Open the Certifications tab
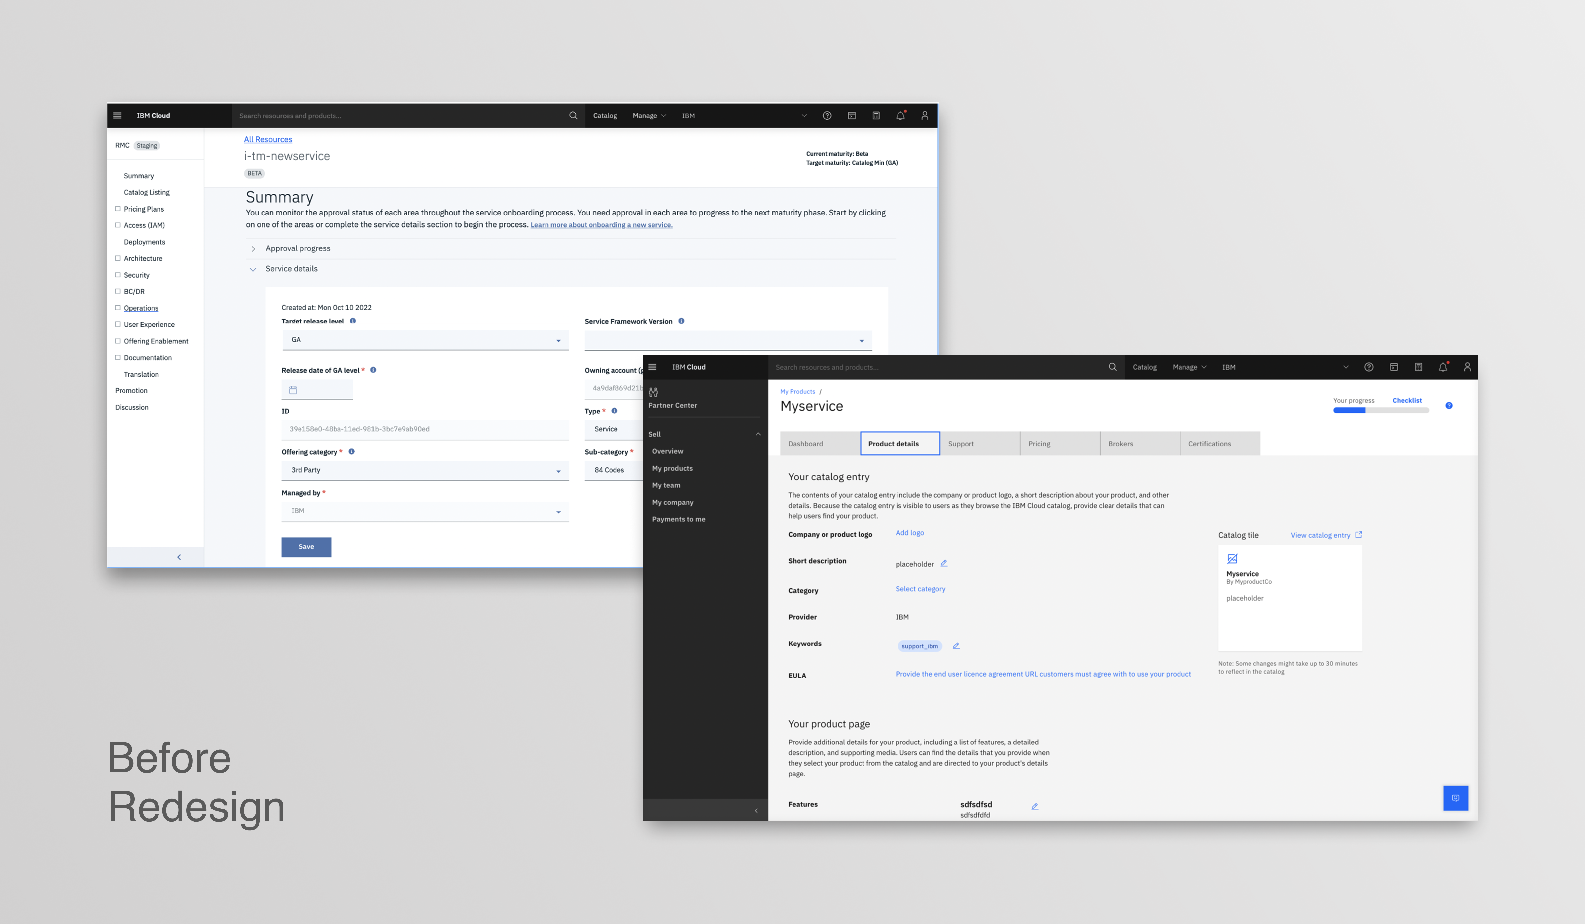This screenshot has width=1585, height=924. coord(1219,444)
